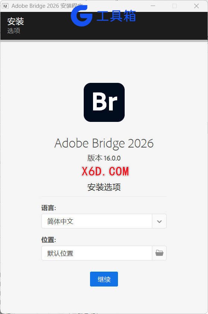Click the Bridge Br app logo
Viewport: 208px width, 314px height.
104,102
